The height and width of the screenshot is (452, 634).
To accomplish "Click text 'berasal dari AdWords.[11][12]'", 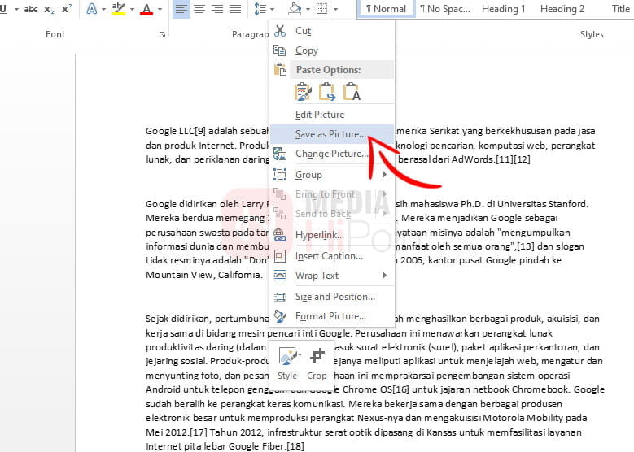I will pos(464,159).
